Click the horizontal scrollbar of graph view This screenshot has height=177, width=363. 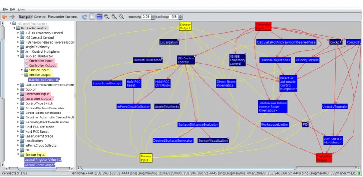(x=189, y=168)
